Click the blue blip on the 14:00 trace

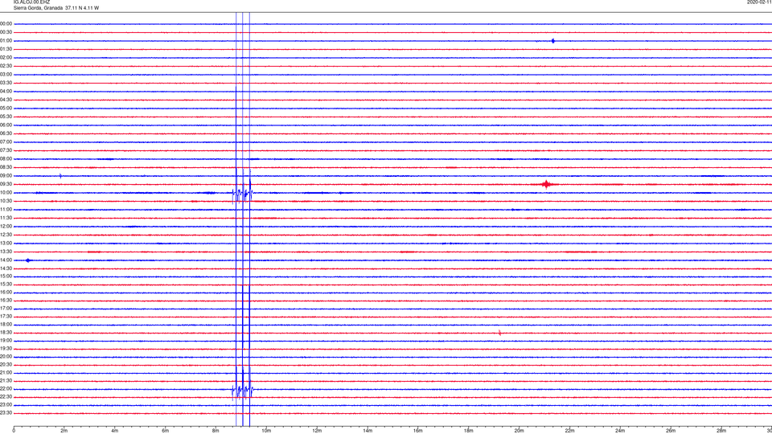28,260
